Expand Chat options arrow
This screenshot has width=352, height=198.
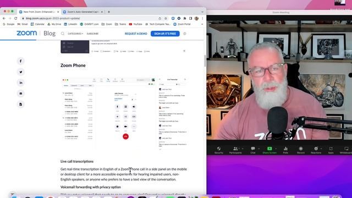click(259, 148)
